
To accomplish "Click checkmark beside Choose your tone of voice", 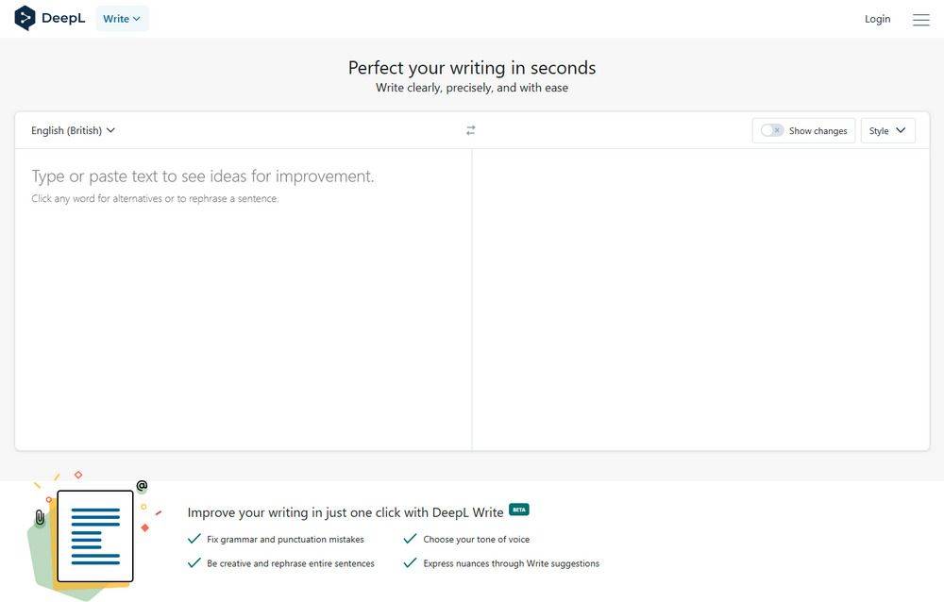I will (x=410, y=539).
